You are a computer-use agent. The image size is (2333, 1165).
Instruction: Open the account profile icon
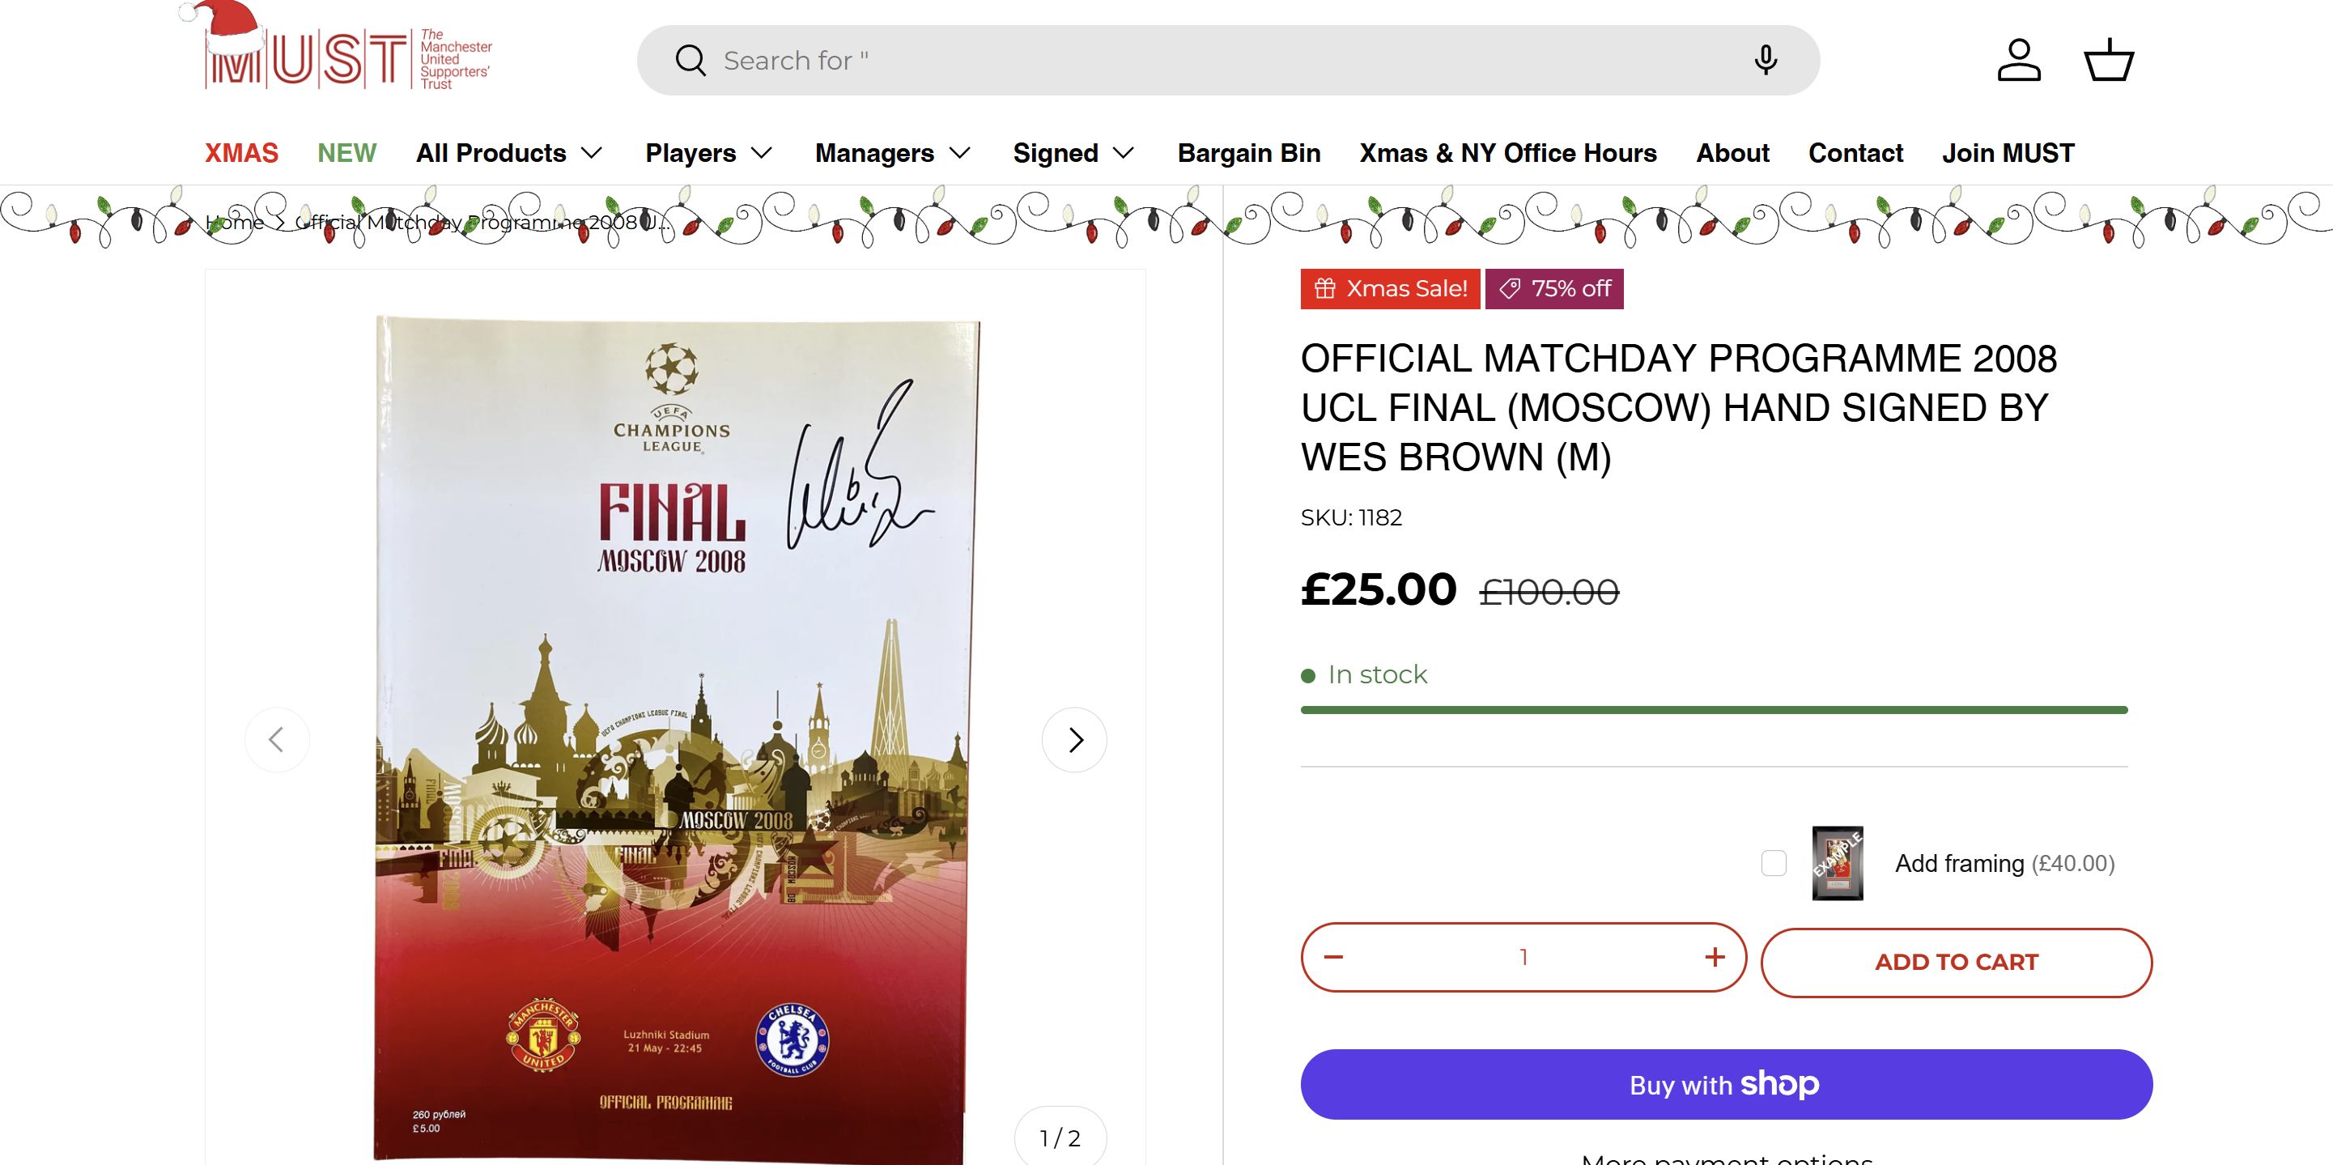coord(2019,60)
